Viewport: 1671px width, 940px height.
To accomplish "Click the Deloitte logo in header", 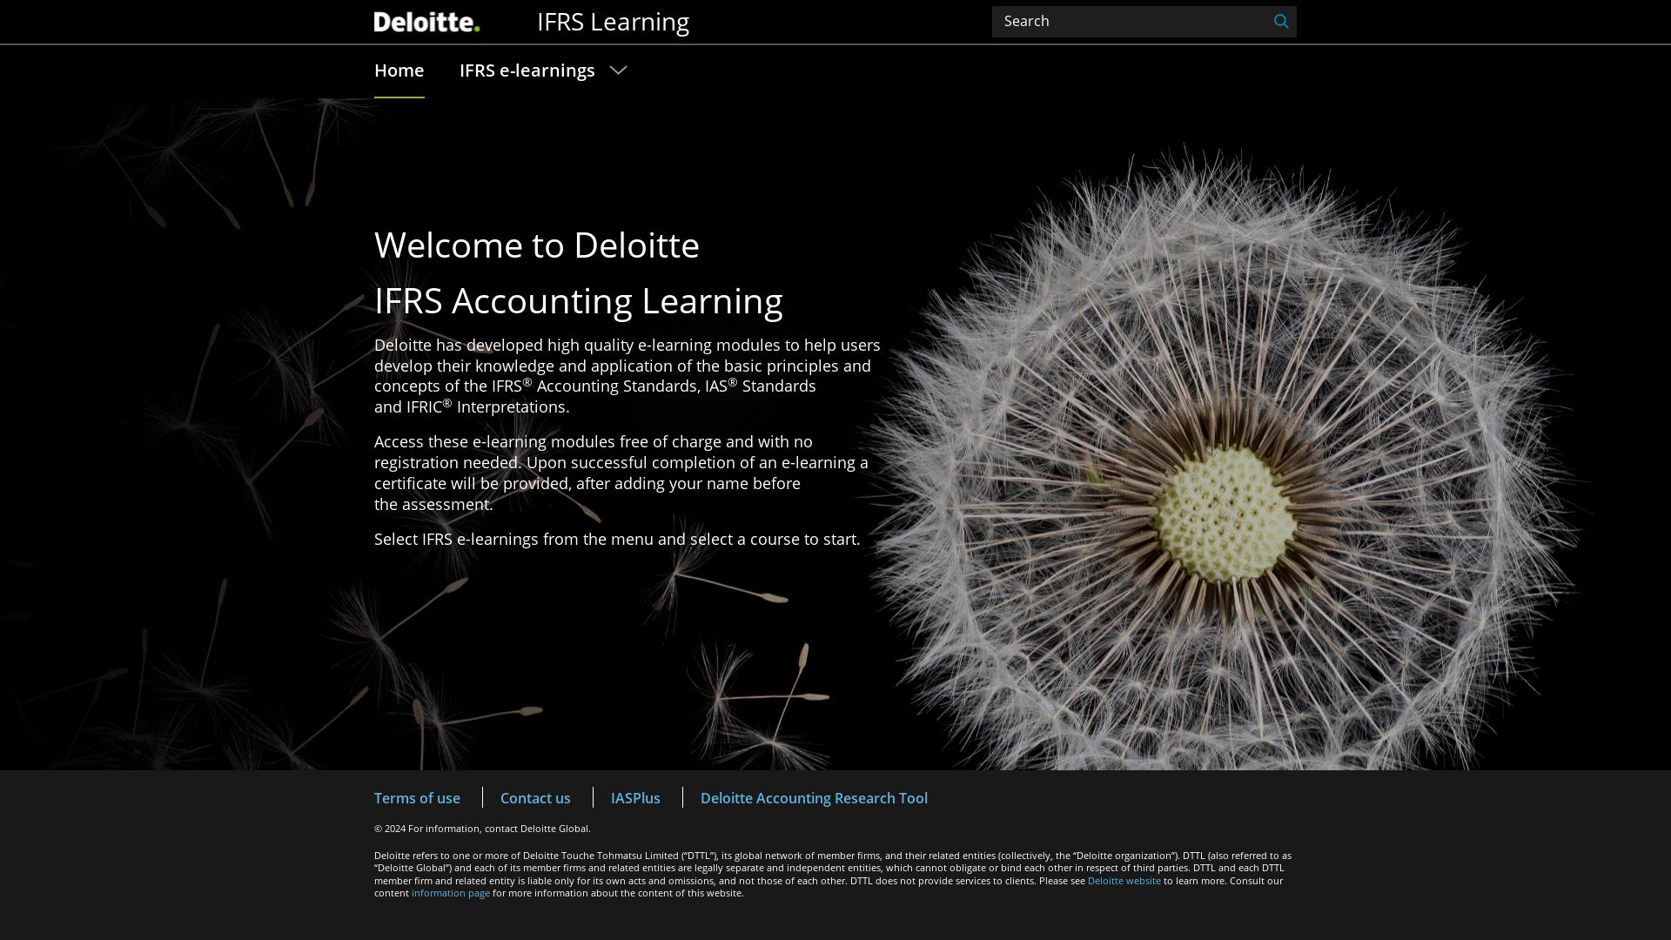I will (x=426, y=22).
